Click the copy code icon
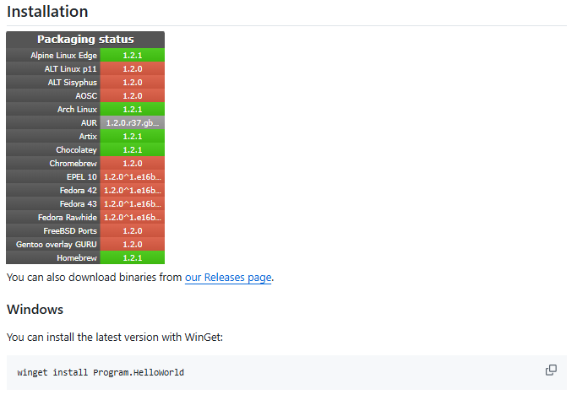The image size is (577, 400). click(x=551, y=370)
